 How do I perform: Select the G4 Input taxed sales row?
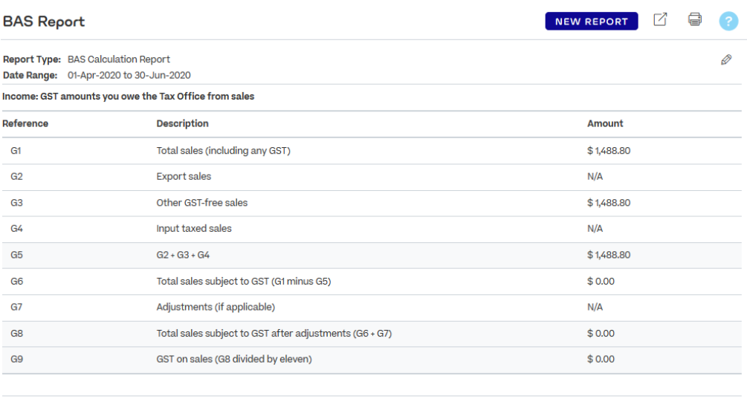tap(372, 229)
